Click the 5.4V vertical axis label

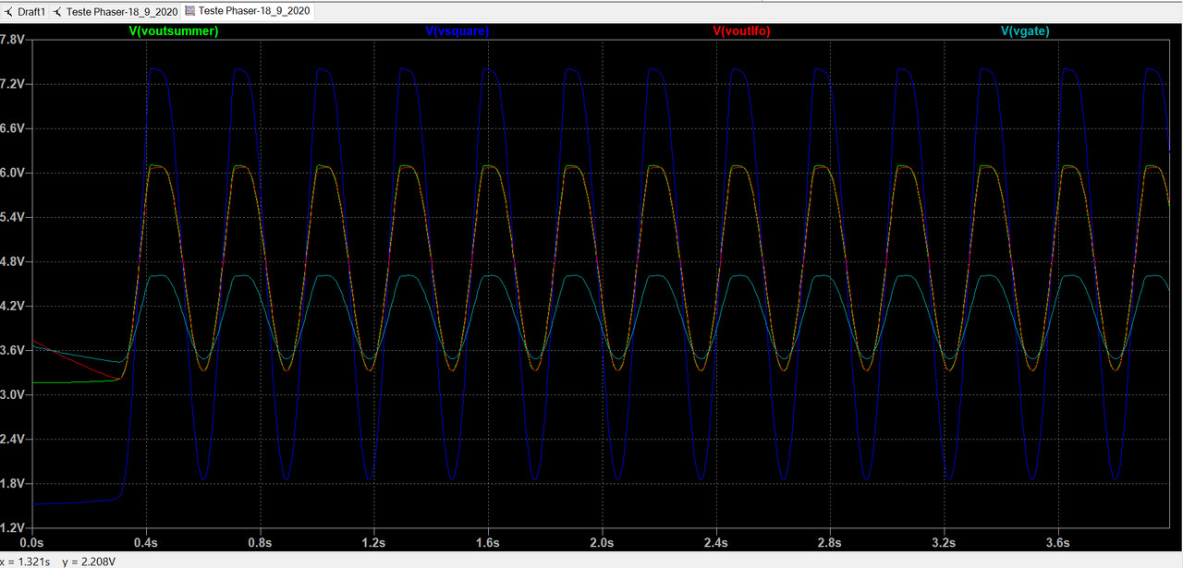[x=13, y=217]
